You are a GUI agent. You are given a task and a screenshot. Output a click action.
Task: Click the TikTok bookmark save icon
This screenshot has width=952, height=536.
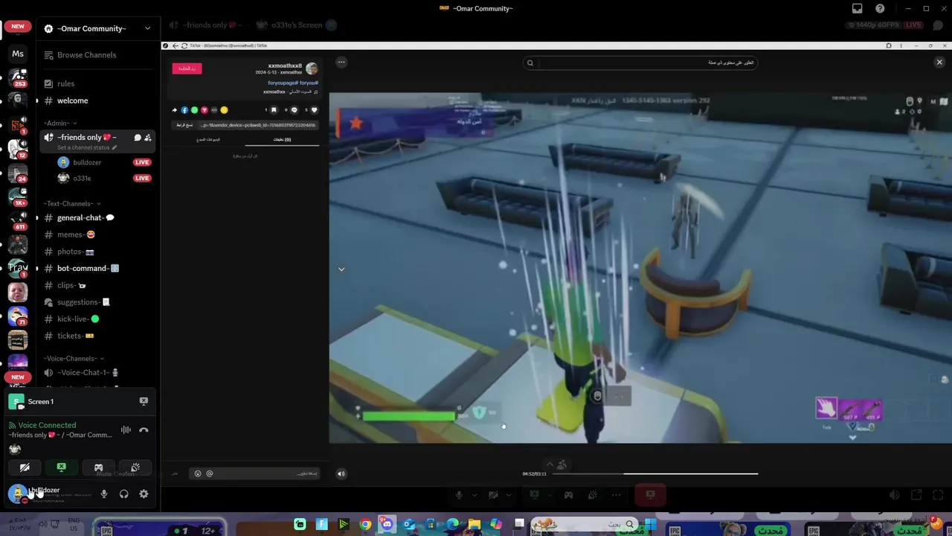274,110
